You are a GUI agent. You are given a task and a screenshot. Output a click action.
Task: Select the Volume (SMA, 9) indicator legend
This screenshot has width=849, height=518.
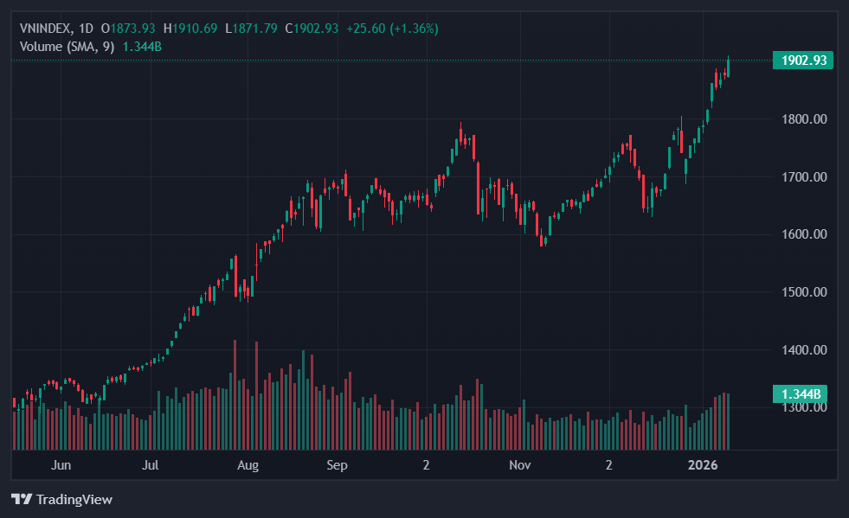(68, 46)
